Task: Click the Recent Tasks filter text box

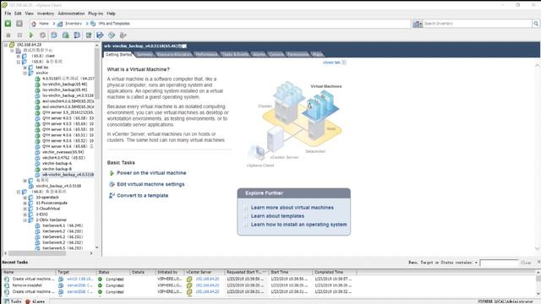Action: tap(499, 263)
